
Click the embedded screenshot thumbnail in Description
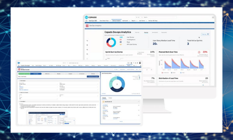[51, 118]
